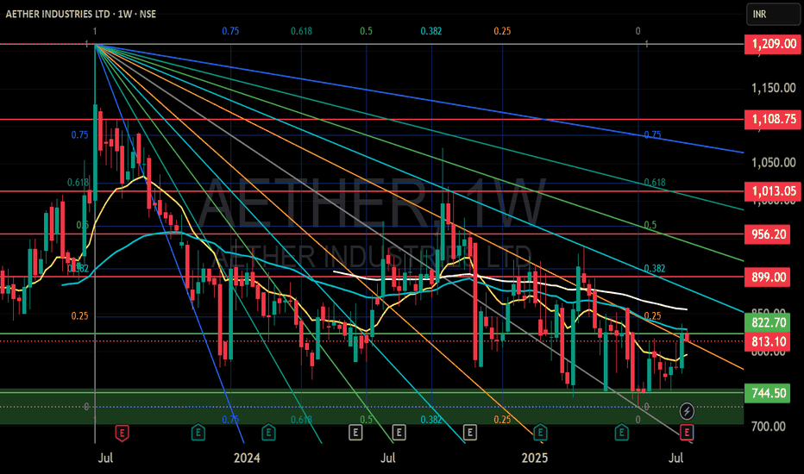The image size is (804, 474).
Task: Select the 956.20 price label
Action: point(768,234)
